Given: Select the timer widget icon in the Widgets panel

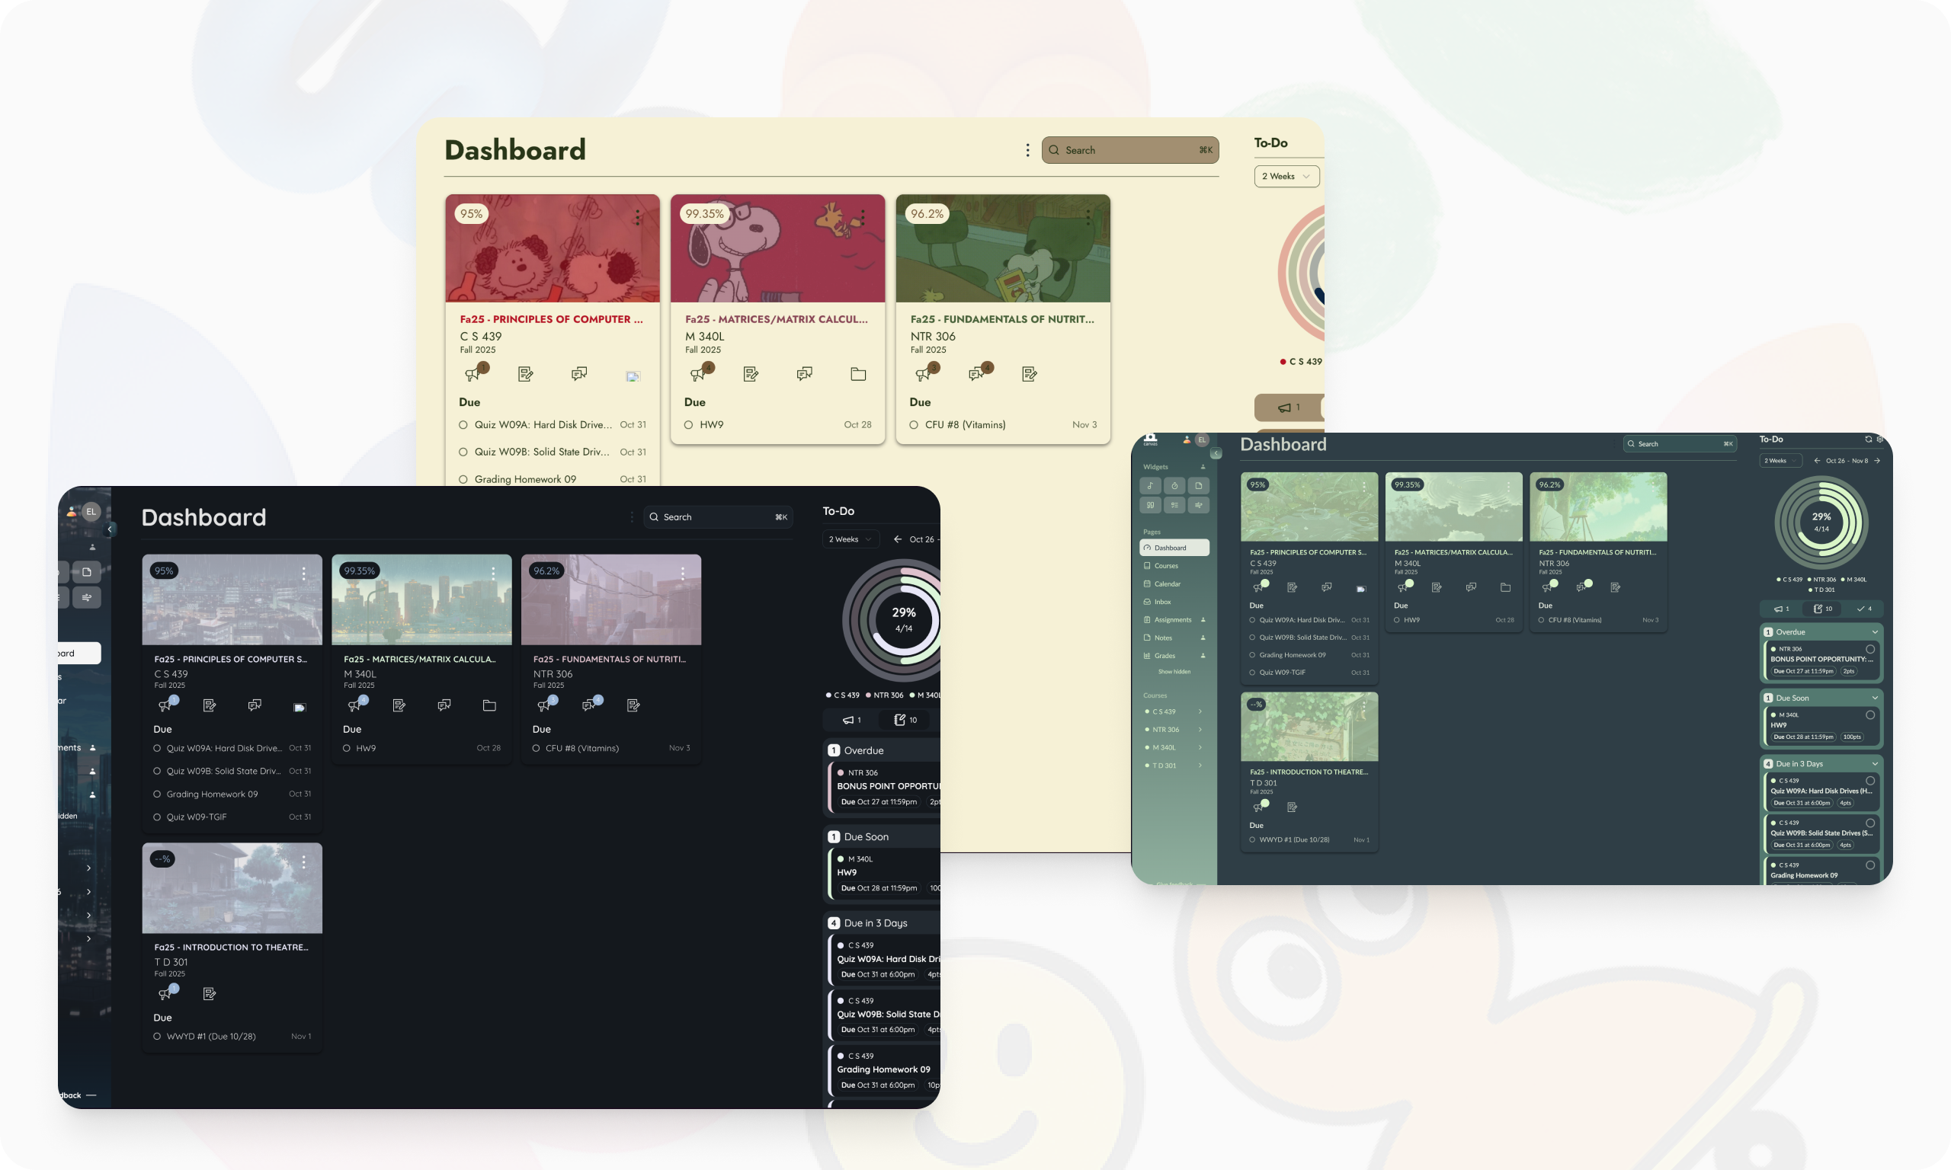Looking at the screenshot, I should pos(1174,486).
